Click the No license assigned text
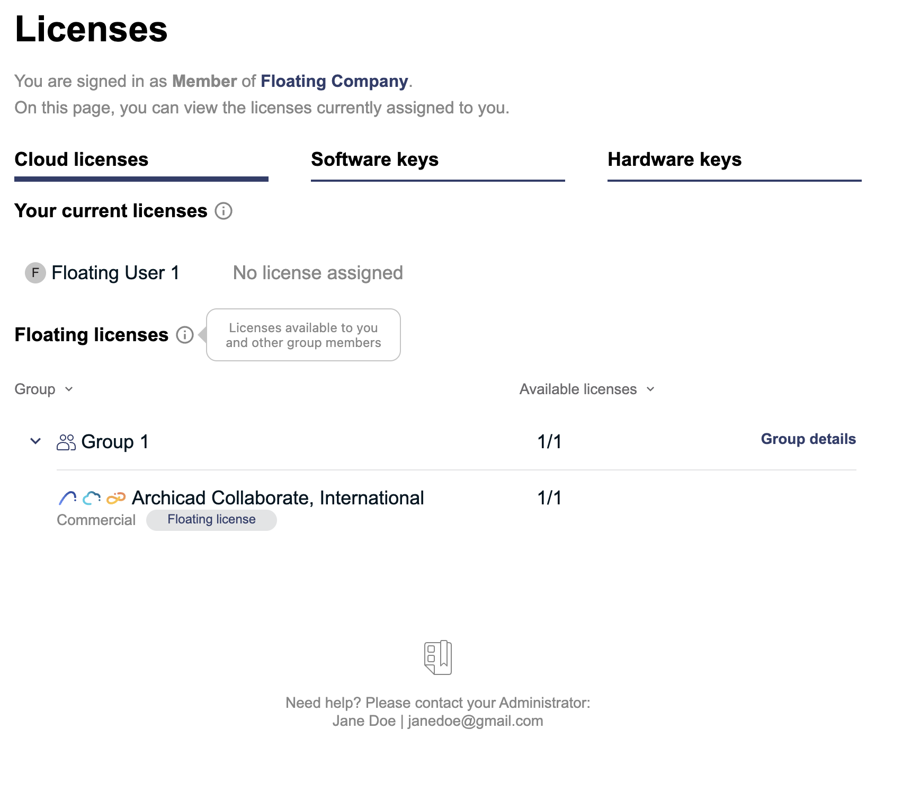The height and width of the screenshot is (800, 911). (x=318, y=273)
